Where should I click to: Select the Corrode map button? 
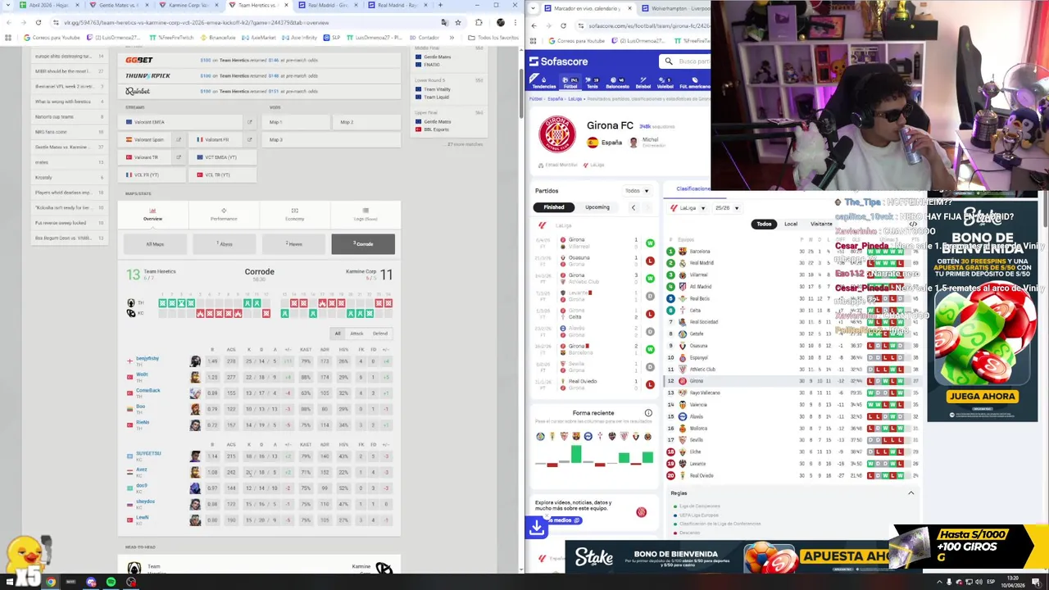click(x=363, y=244)
